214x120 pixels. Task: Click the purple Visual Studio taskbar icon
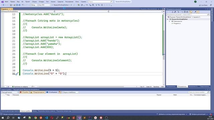(79, 118)
